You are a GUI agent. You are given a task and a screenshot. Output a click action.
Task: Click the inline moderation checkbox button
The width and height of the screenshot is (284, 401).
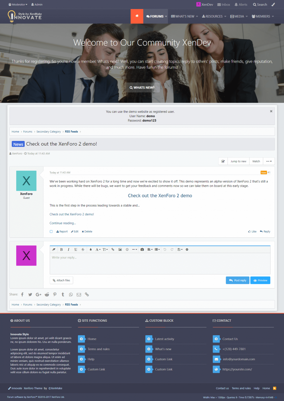223,161
